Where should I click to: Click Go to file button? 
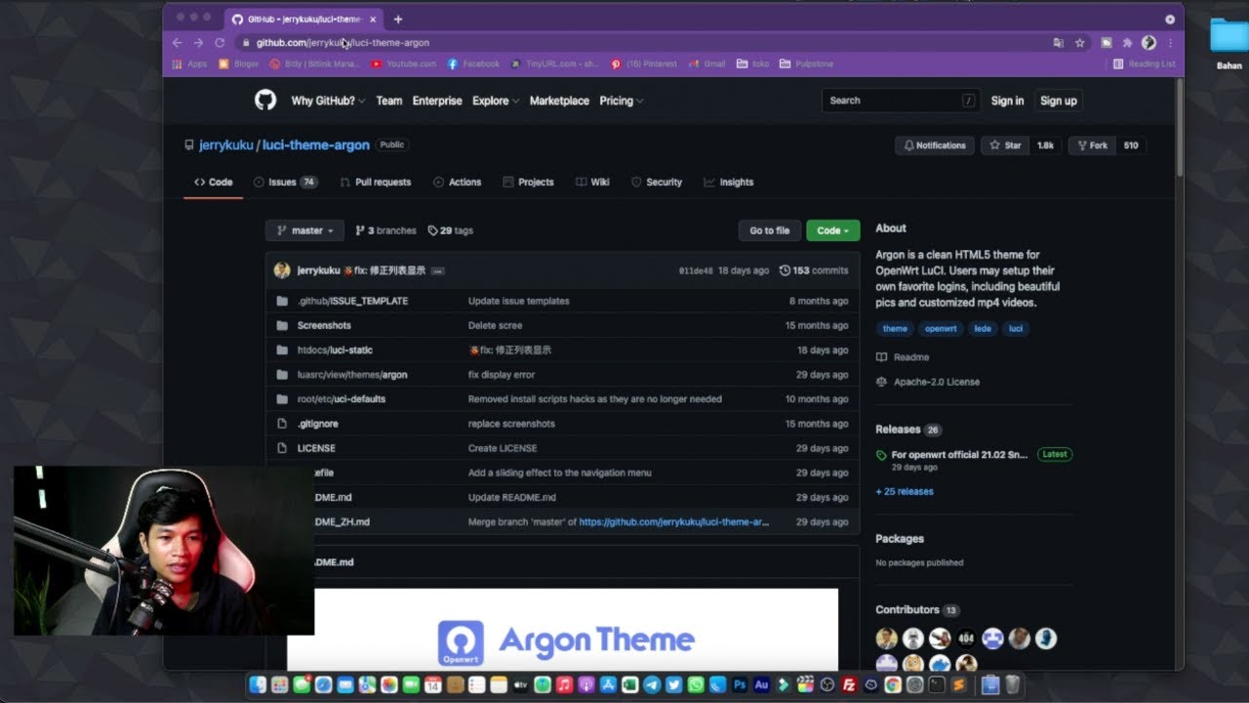[769, 230]
